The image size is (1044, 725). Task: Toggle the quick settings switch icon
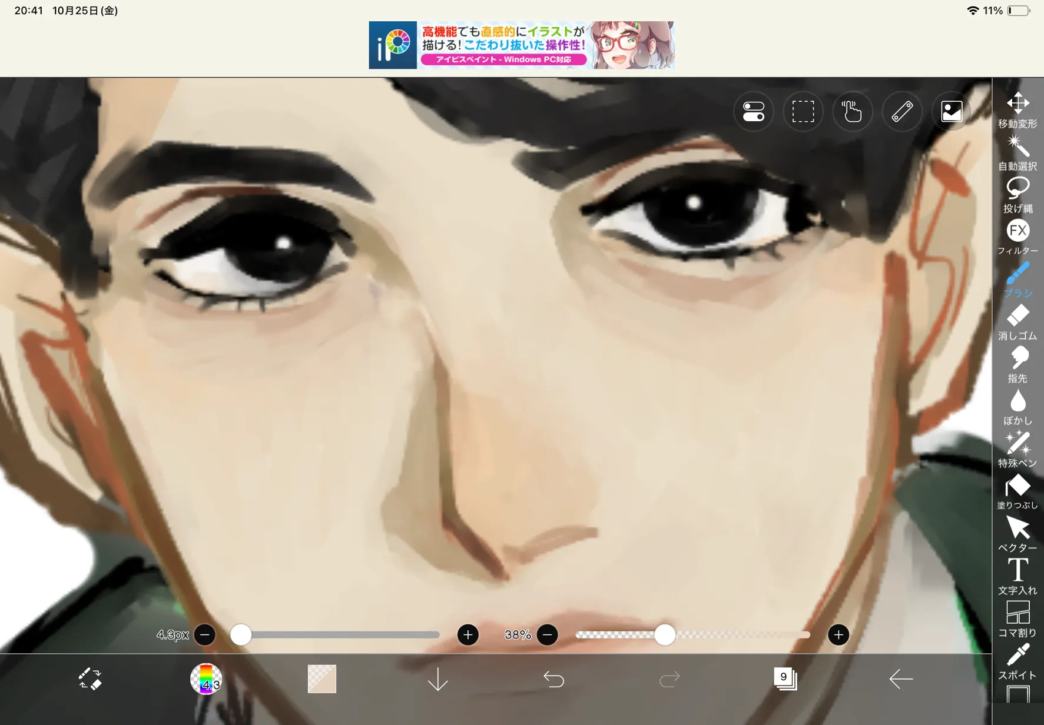753,111
